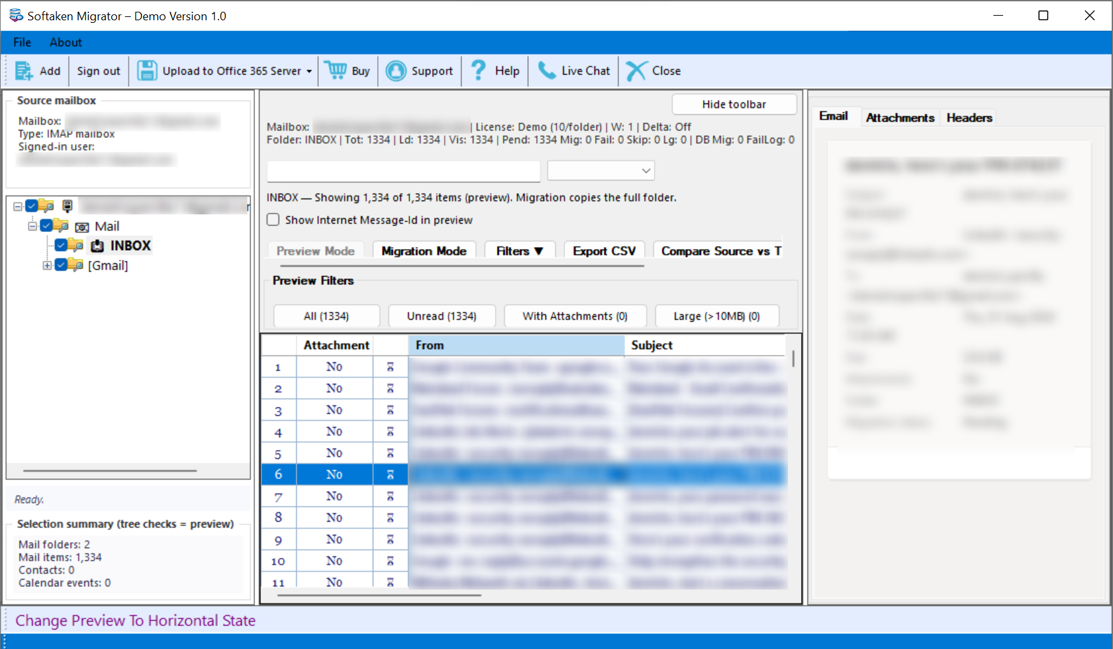This screenshot has height=649, width=1113.
Task: Click the Mail folder camera-style icon
Action: (82, 227)
